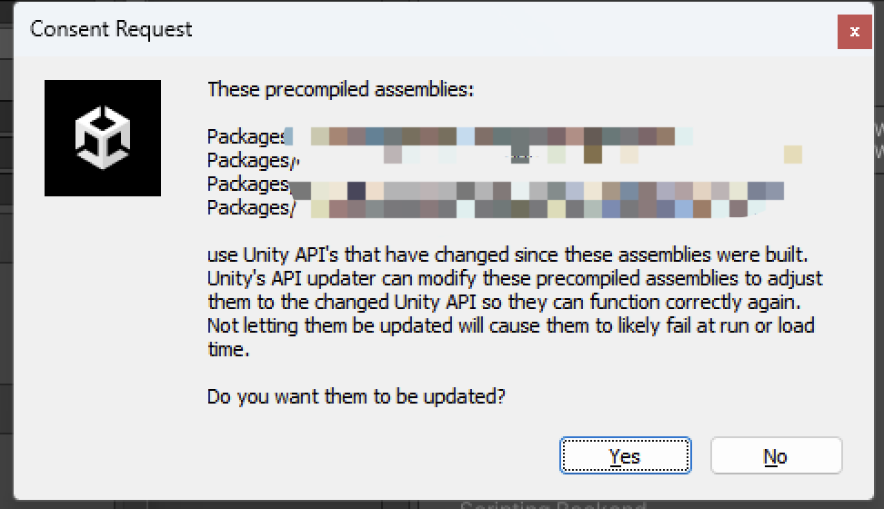
Task: Click the topmost Packages assembly path
Action: click(450, 137)
